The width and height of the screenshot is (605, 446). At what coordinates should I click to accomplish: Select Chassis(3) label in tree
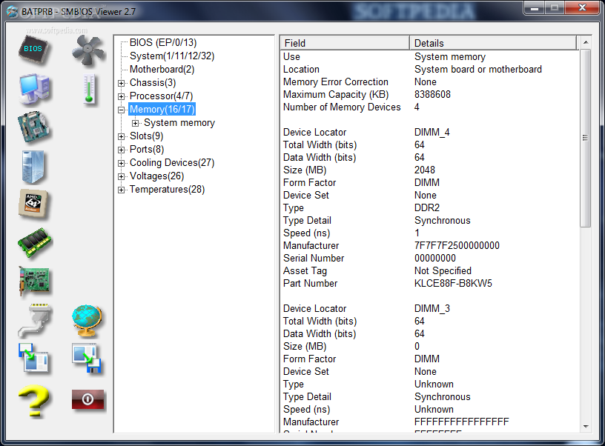153,83
